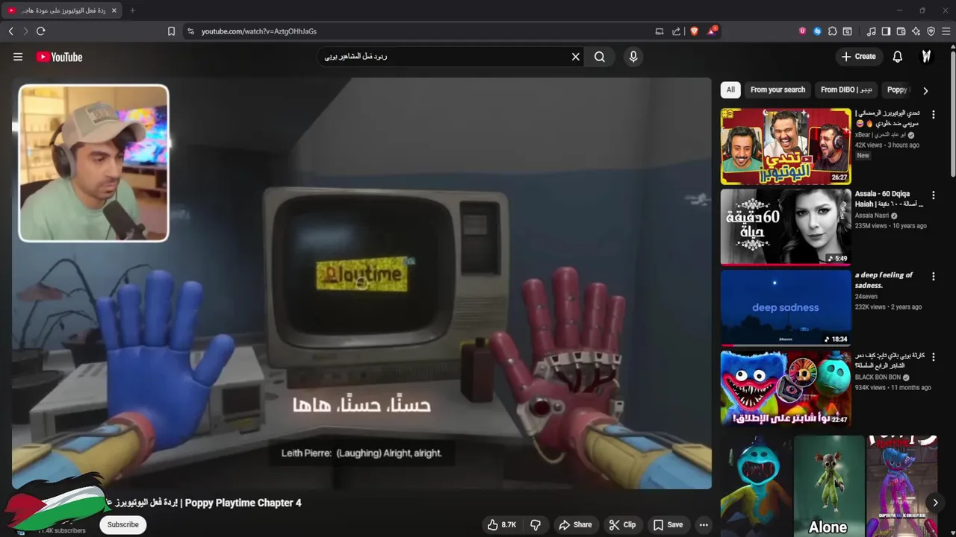Open options menu for xBear video

(933, 115)
